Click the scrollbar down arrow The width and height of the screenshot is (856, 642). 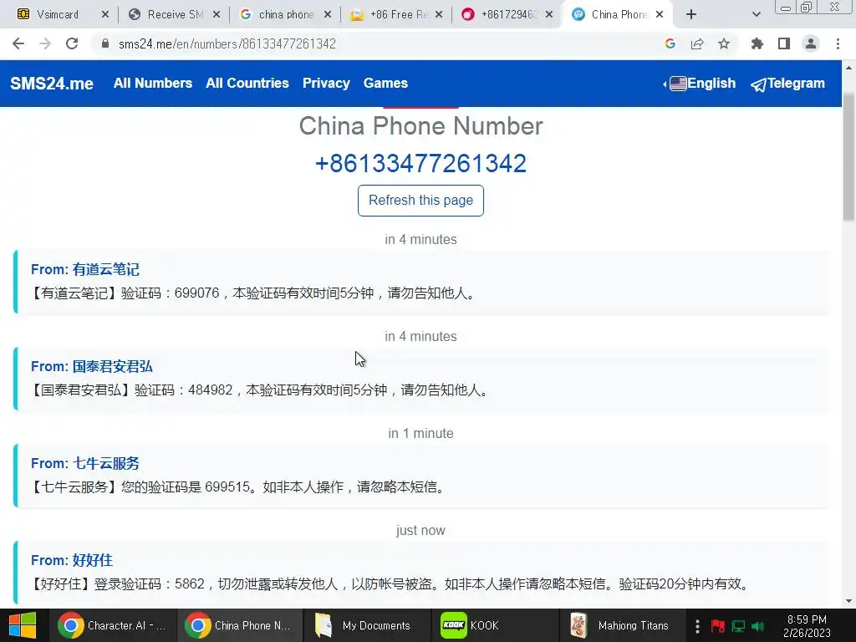coord(849,601)
